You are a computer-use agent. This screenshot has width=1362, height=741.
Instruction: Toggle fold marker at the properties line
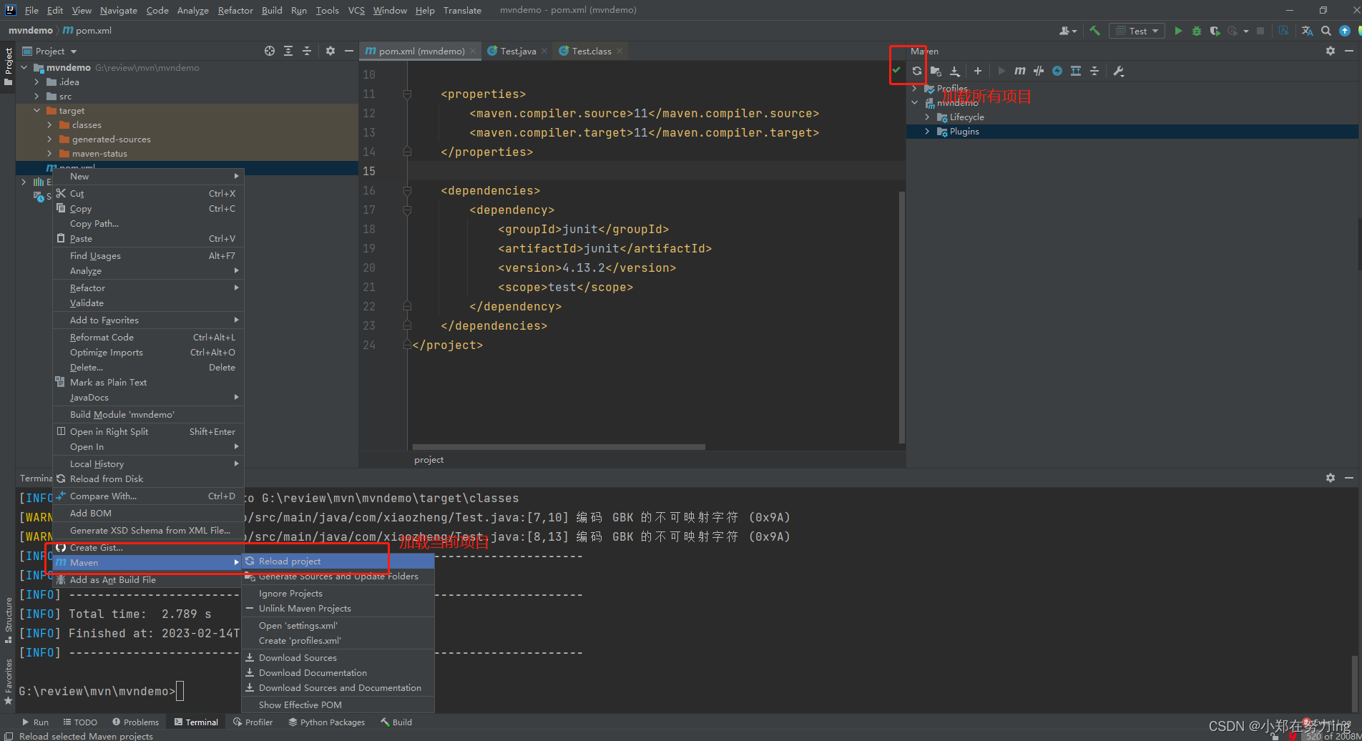click(x=407, y=94)
